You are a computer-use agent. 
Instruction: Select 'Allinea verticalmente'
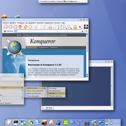35,93
